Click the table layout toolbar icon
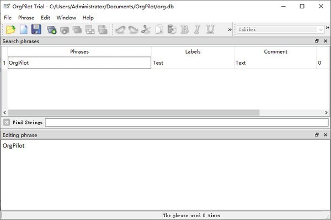The height and width of the screenshot is (220, 331). click(x=90, y=30)
